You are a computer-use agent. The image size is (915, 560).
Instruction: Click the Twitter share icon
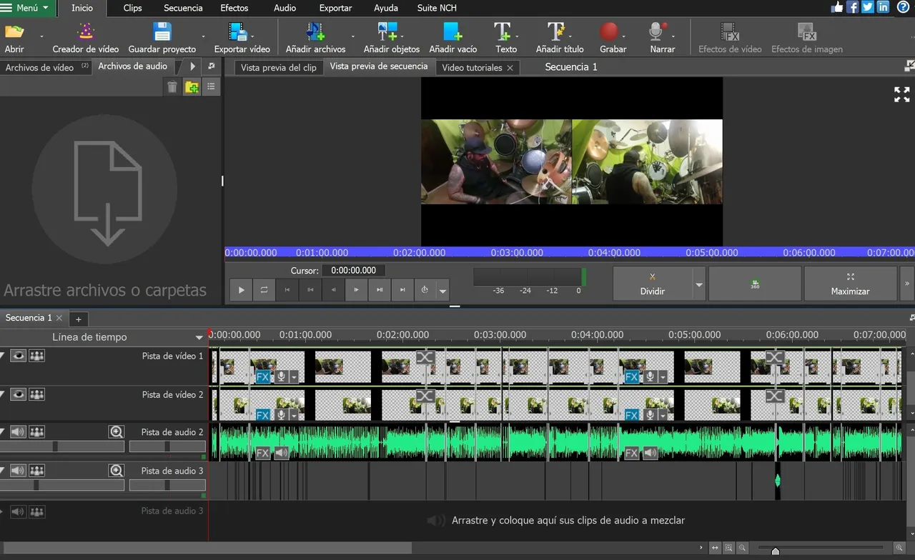pyautogui.click(x=868, y=7)
